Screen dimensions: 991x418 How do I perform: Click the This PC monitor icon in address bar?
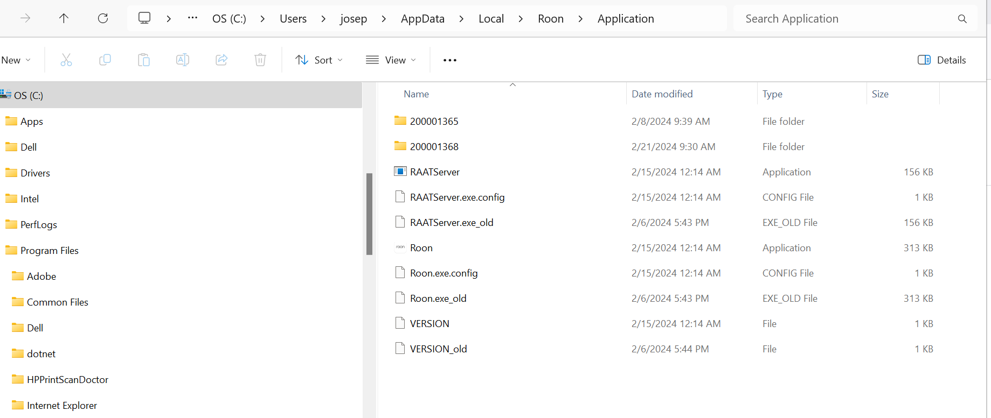(x=144, y=18)
